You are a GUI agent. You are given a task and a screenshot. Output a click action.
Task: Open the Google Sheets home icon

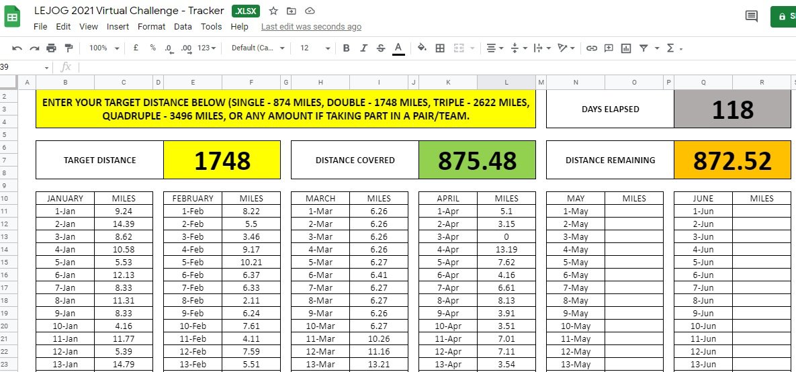click(x=12, y=17)
